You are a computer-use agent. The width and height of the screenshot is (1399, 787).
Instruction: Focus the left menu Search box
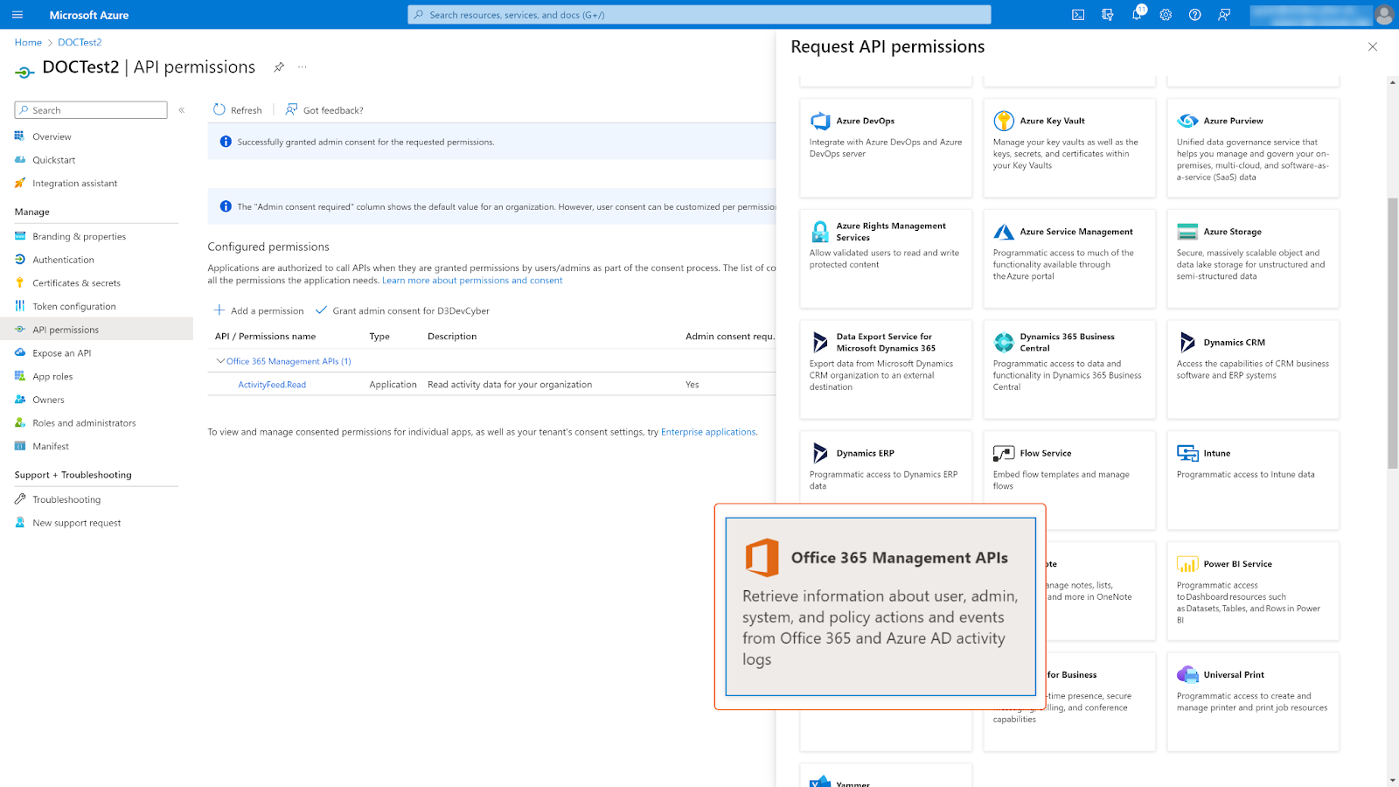coord(91,110)
